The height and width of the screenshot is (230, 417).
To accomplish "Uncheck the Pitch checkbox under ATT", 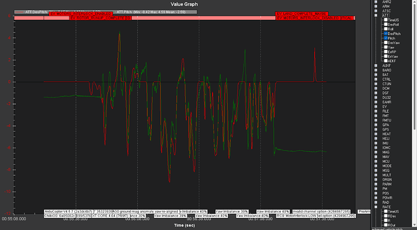I will point(386,38).
